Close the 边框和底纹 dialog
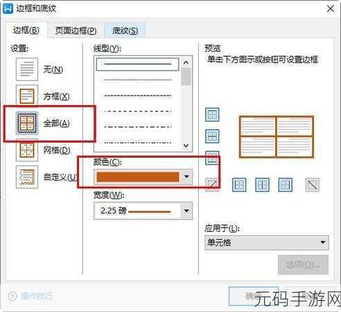Image resolution: width=341 pixels, height=312 pixels. click(331, 9)
